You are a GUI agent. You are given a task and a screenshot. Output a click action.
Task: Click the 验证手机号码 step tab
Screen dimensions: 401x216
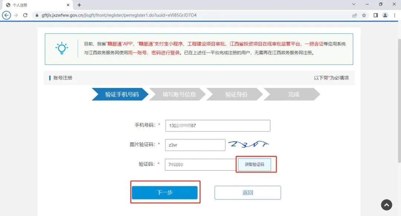tap(121, 94)
